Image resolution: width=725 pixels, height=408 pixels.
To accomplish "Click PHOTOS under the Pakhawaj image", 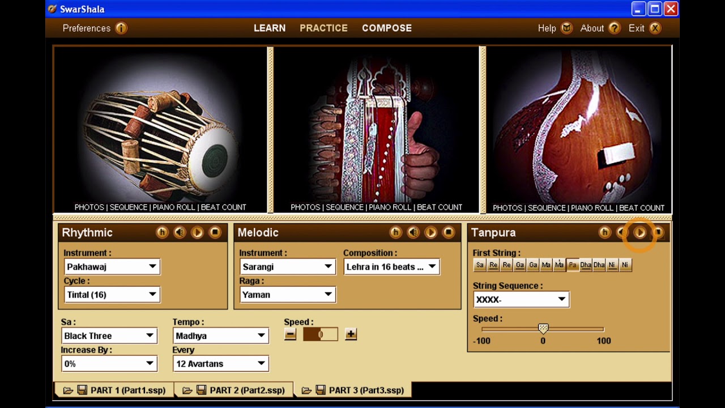I will point(89,207).
